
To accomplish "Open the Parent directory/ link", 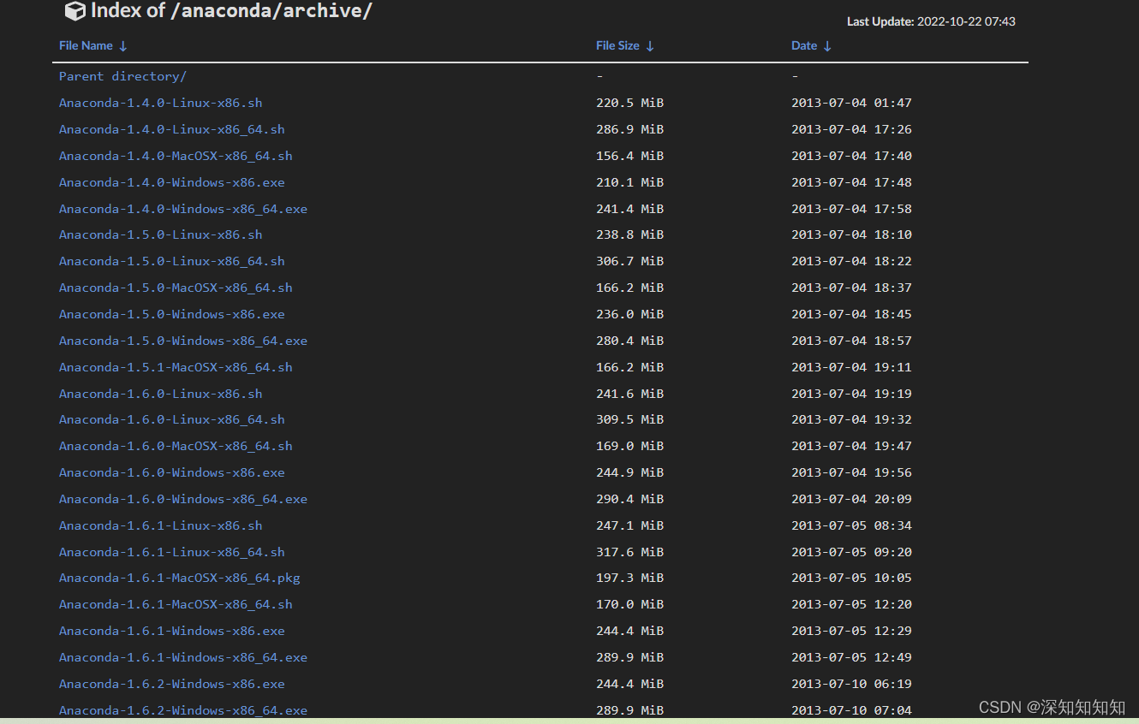I will coord(122,76).
